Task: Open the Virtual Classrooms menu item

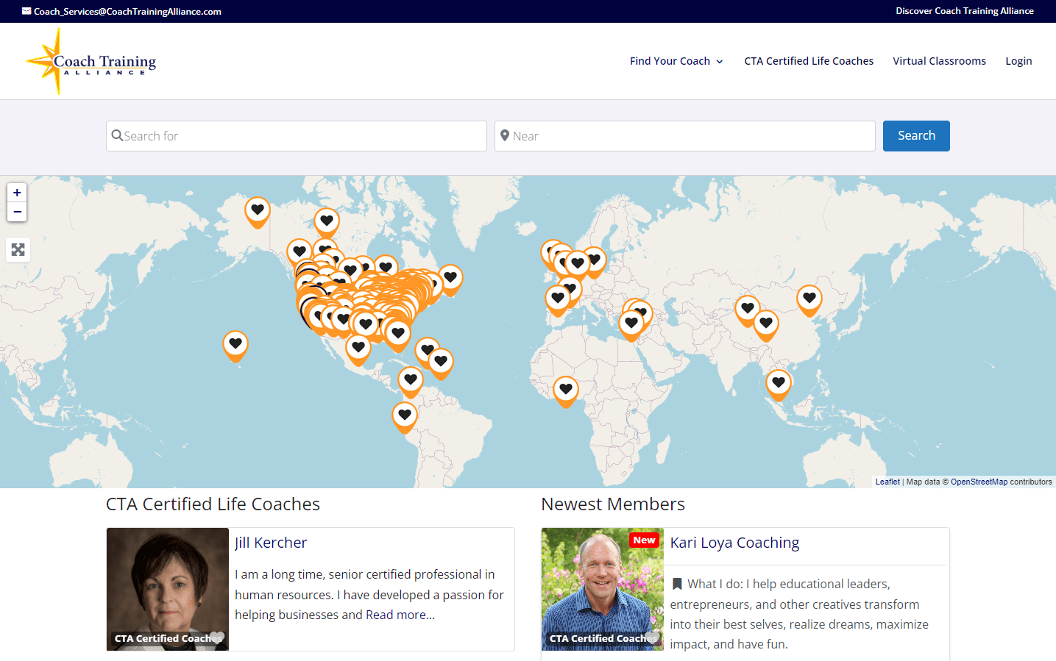Action: (939, 61)
